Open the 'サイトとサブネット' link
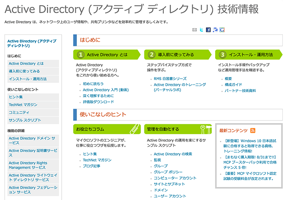This screenshot has width=287, height=200. [169, 184]
